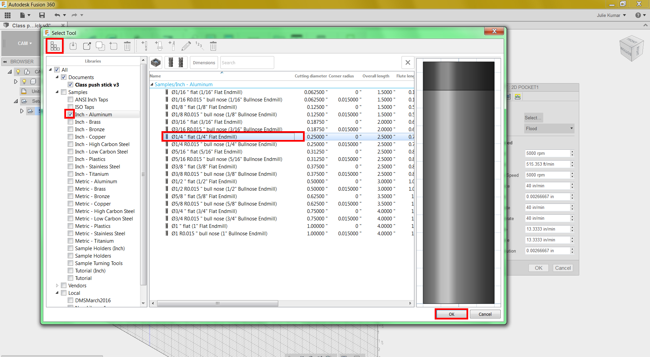
Task: Enable the ANSI Inch Taps library
Action: [70, 99]
